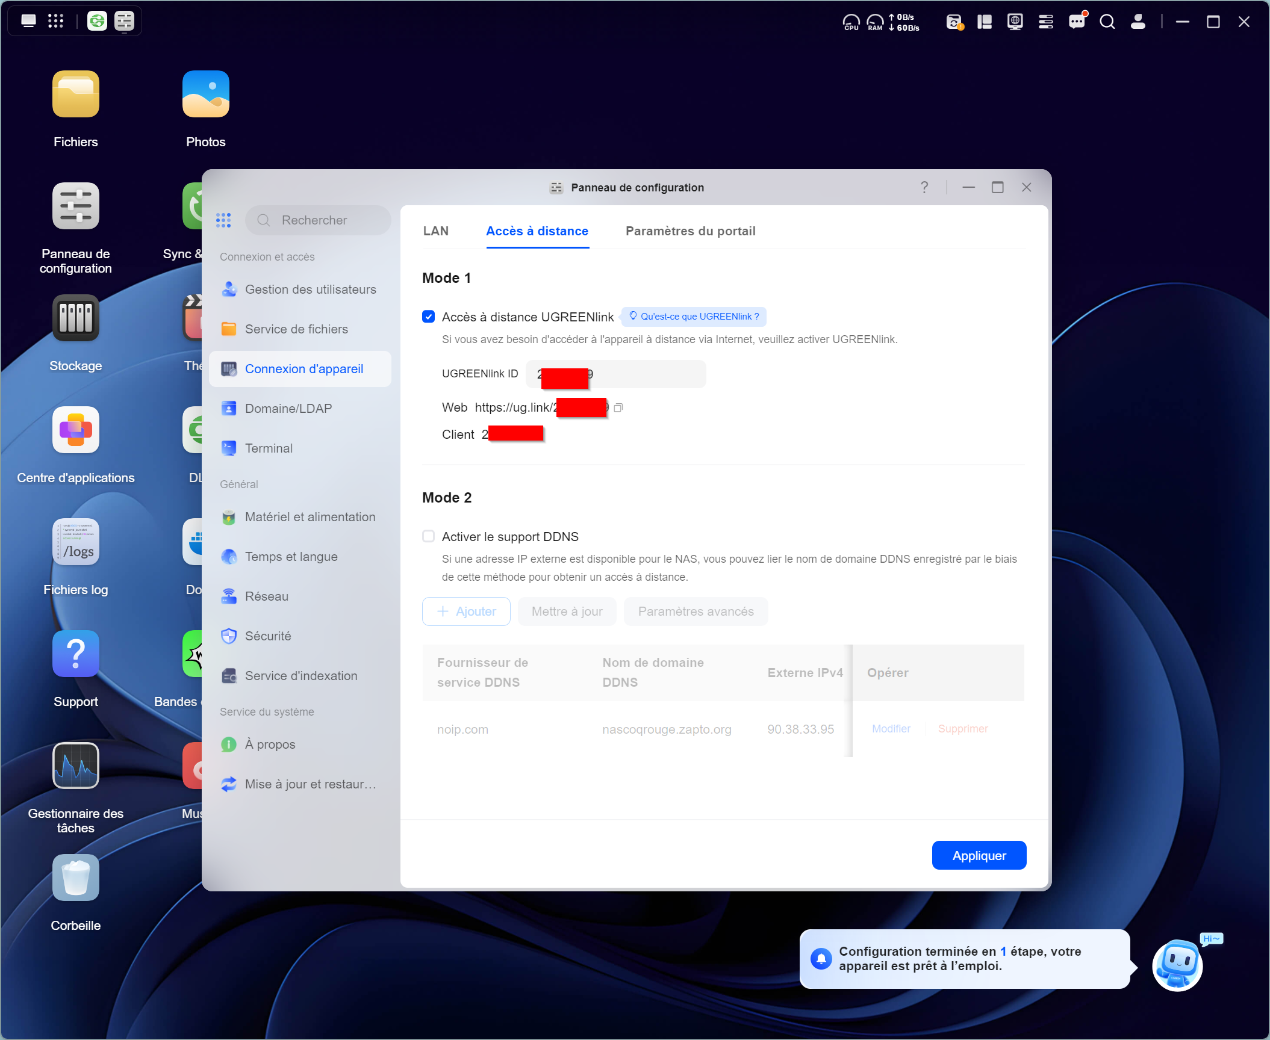Enable the Activer le support DDNS checkbox
This screenshot has height=1040, width=1270.
coord(429,536)
